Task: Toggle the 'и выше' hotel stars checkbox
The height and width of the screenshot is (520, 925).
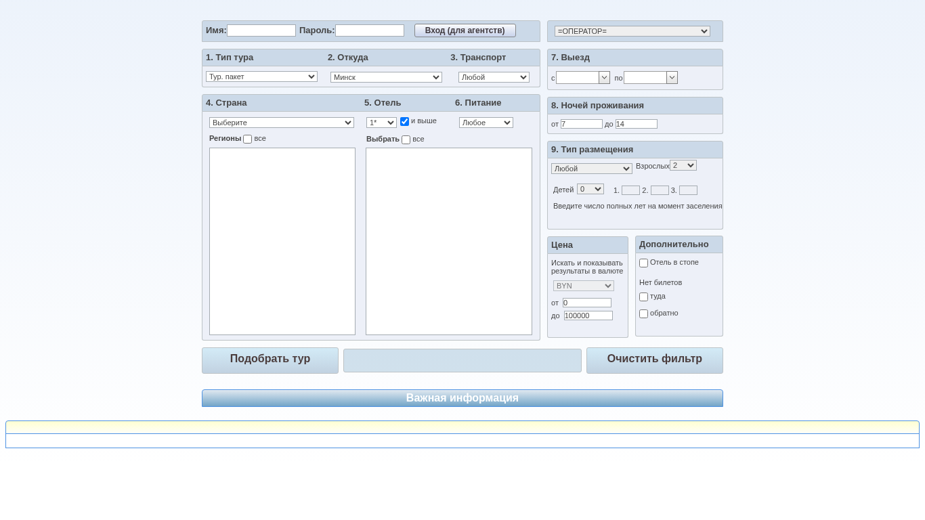Action: click(x=404, y=122)
